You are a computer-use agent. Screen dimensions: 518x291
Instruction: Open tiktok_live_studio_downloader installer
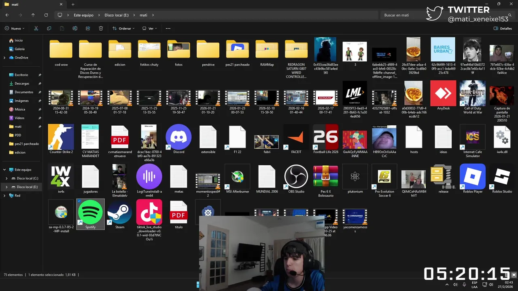(x=149, y=212)
